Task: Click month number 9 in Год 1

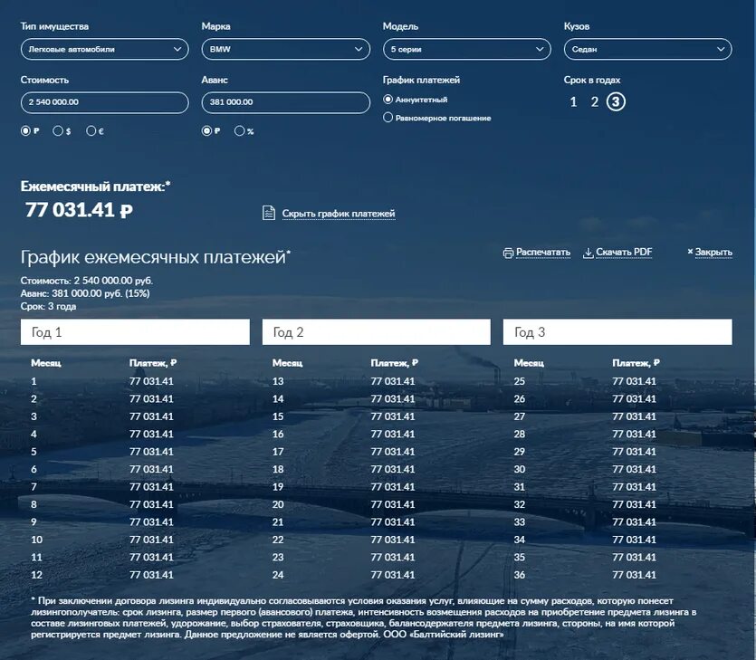Action: [33, 522]
